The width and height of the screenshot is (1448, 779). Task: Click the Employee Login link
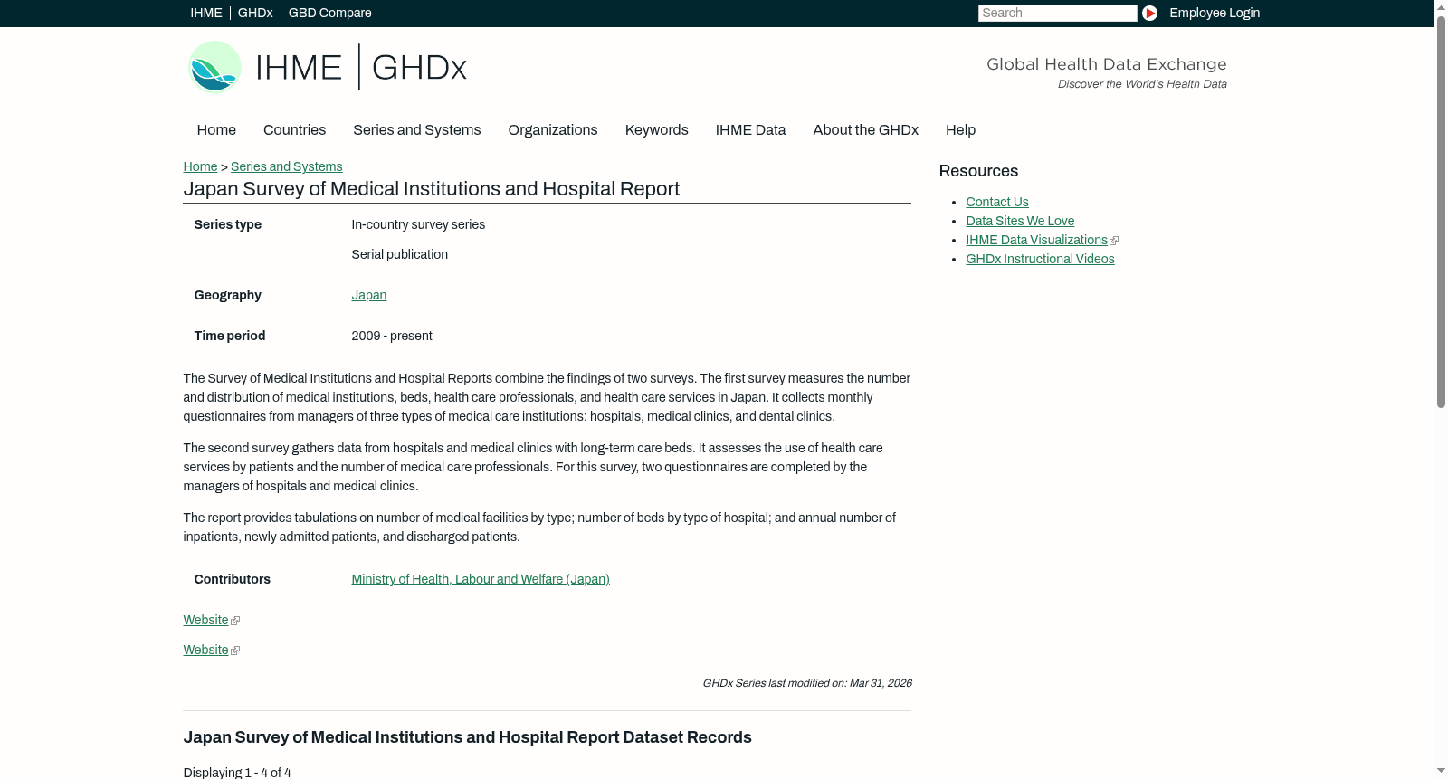click(1215, 13)
